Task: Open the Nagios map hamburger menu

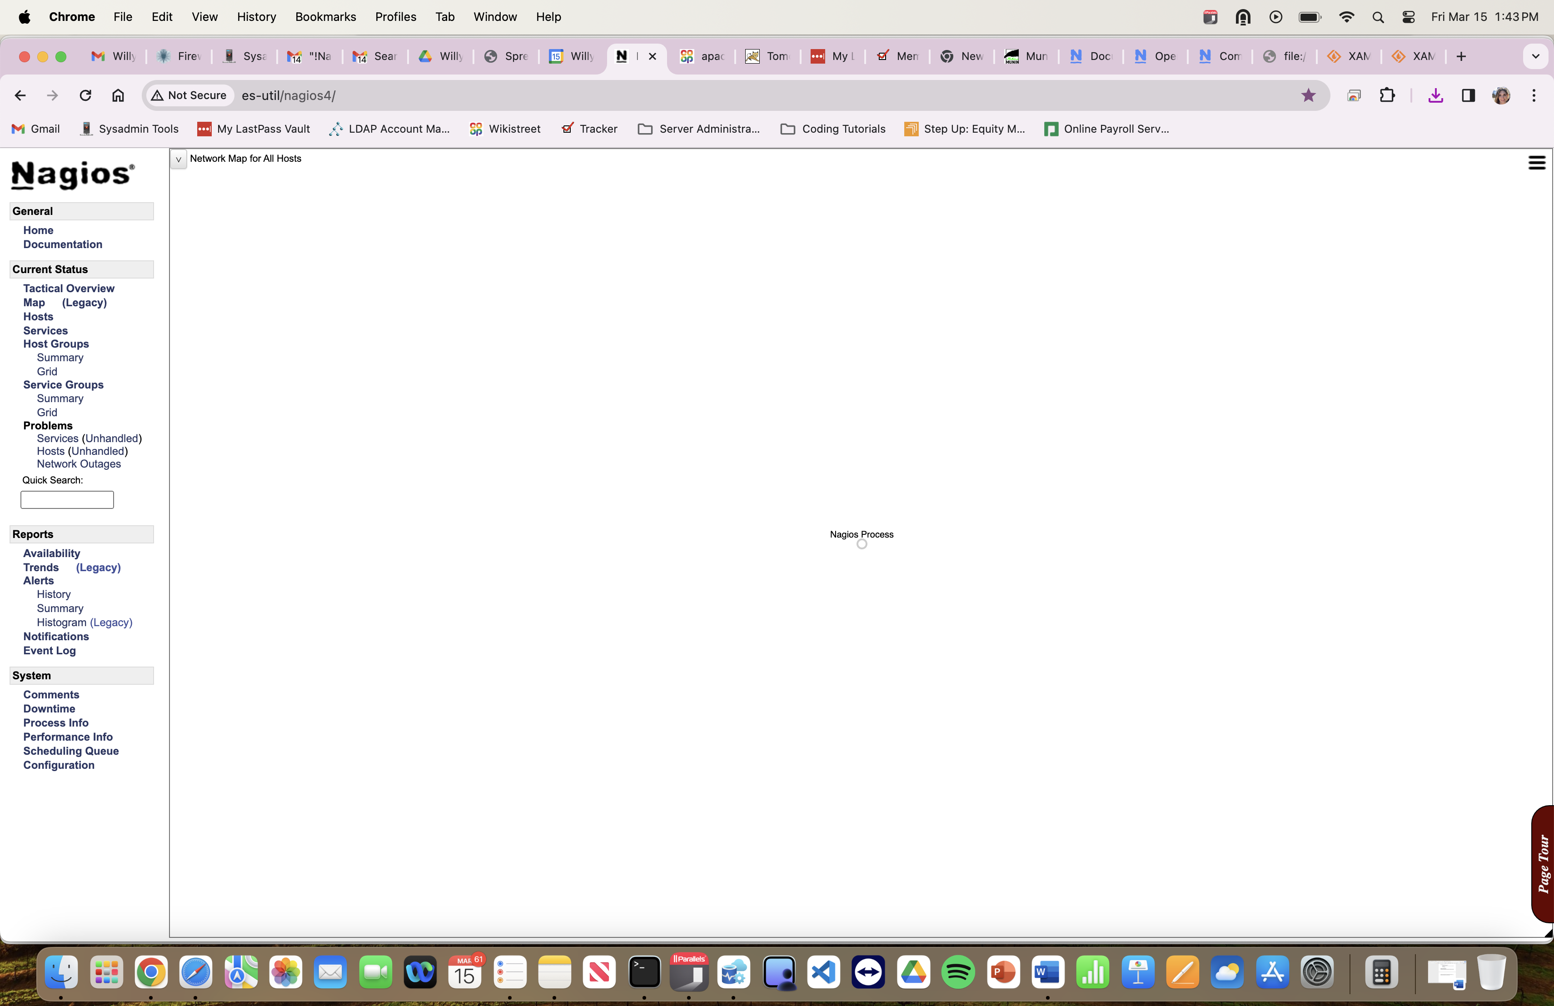Action: 1536,163
